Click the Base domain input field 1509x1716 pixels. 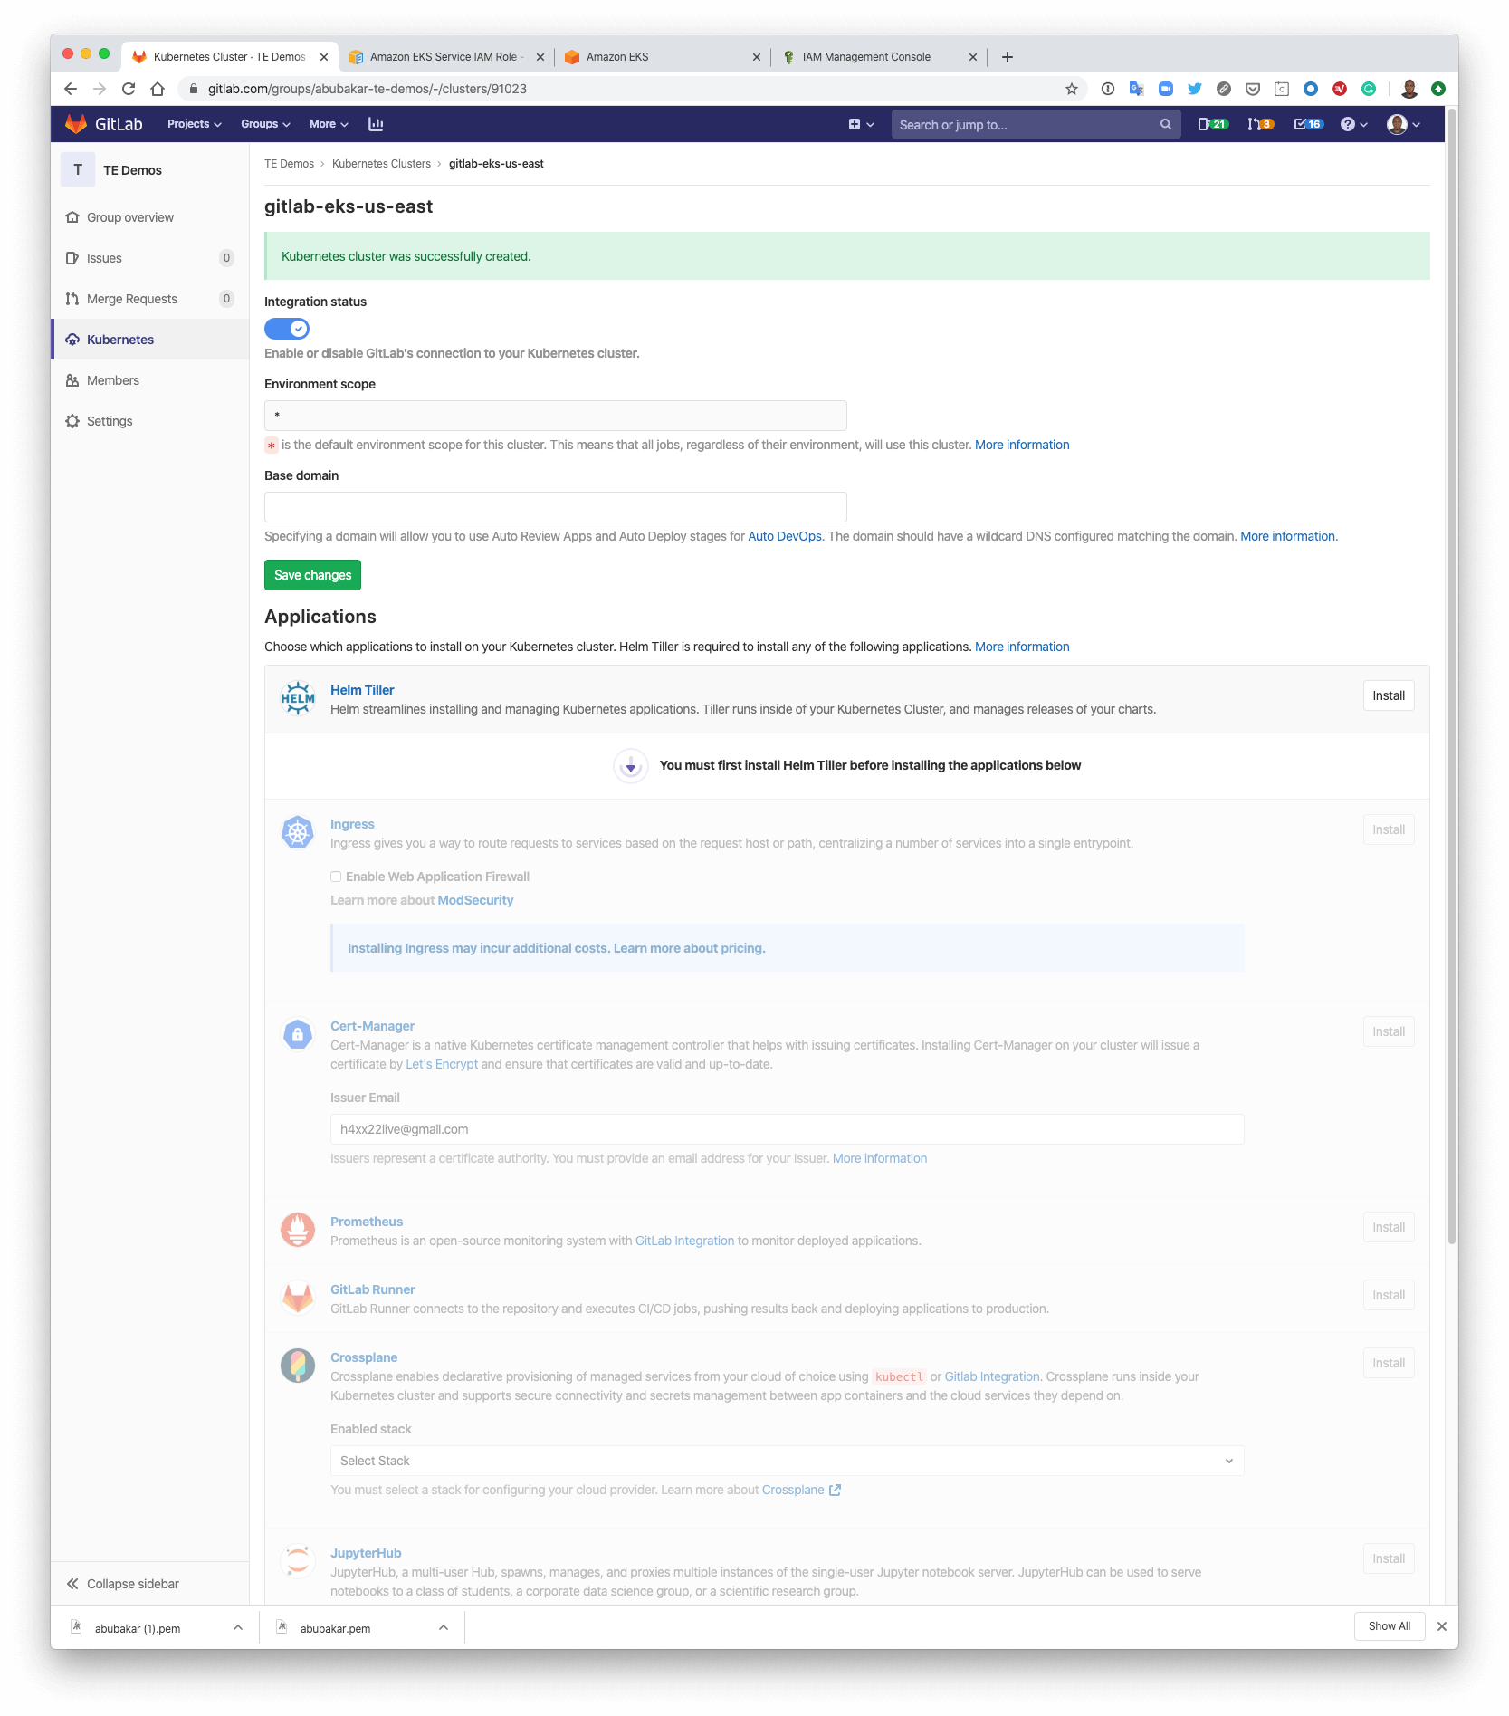(555, 507)
